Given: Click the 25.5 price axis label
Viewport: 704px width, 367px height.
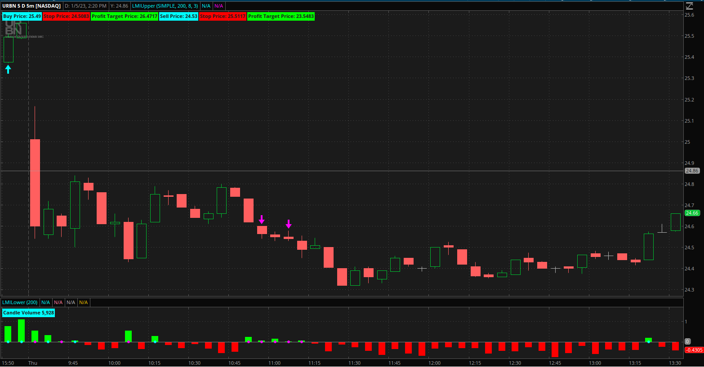Looking at the screenshot, I should click(x=689, y=36).
